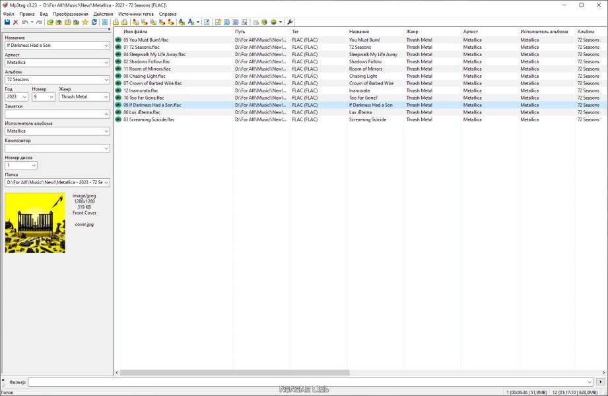This screenshot has width=608, height=396.
Task: Sort by the Путь column header
Action: [261, 32]
